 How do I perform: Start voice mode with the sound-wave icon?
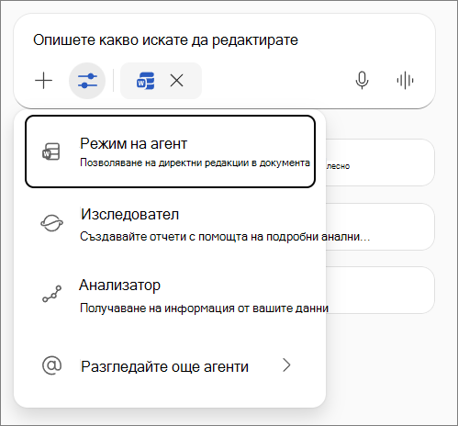point(405,81)
